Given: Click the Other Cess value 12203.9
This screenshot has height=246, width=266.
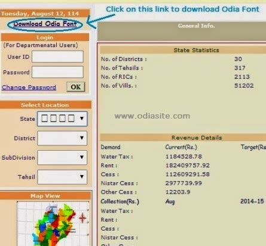Looking at the screenshot, I should coord(178,192).
